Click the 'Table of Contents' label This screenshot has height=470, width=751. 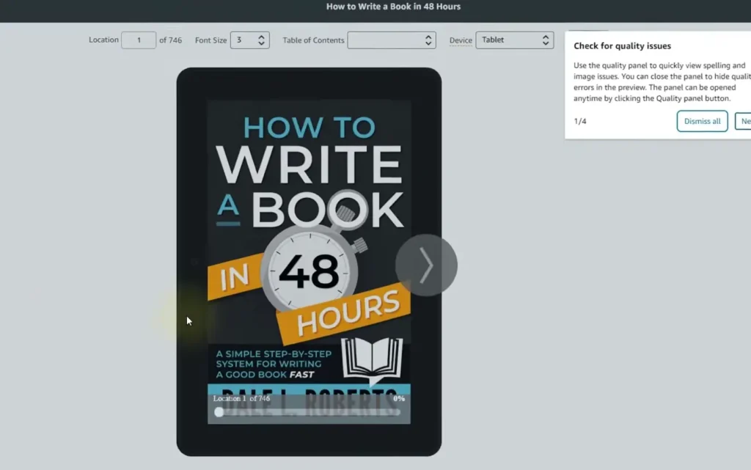click(x=313, y=40)
